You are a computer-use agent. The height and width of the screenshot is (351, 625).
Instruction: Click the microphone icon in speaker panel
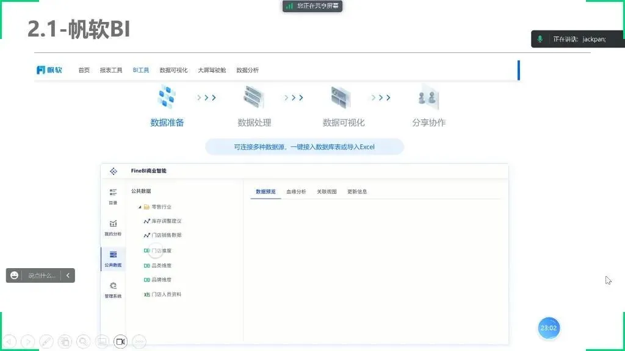point(540,39)
